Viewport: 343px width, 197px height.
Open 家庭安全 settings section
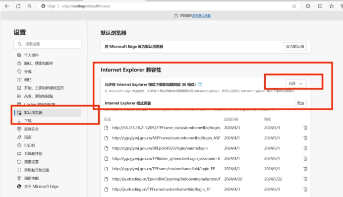point(31,129)
